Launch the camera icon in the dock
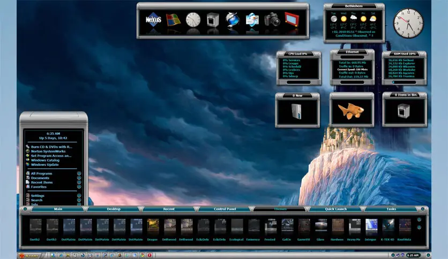 272,20
